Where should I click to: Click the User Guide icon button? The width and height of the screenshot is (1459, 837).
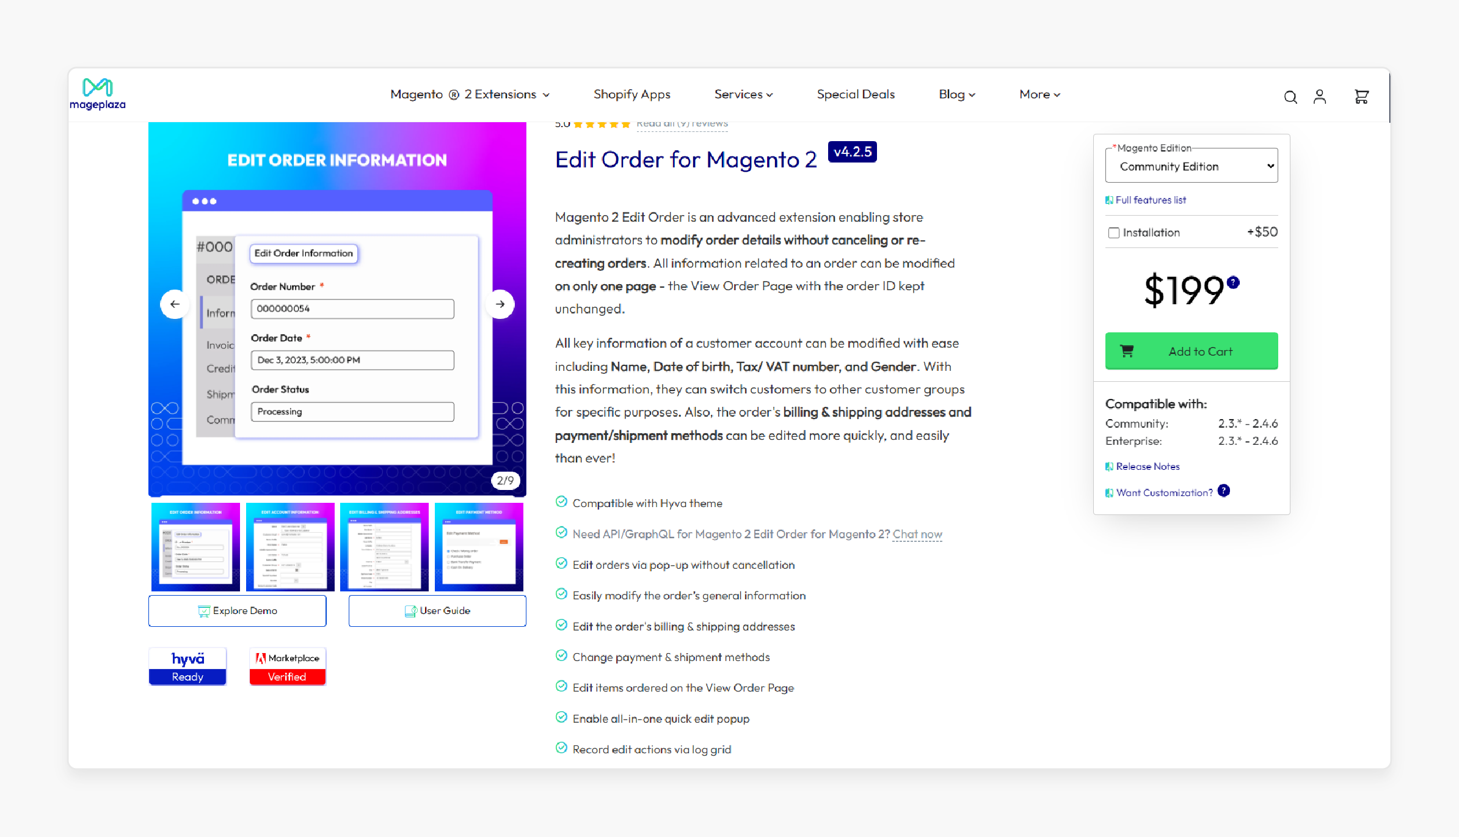(x=410, y=610)
